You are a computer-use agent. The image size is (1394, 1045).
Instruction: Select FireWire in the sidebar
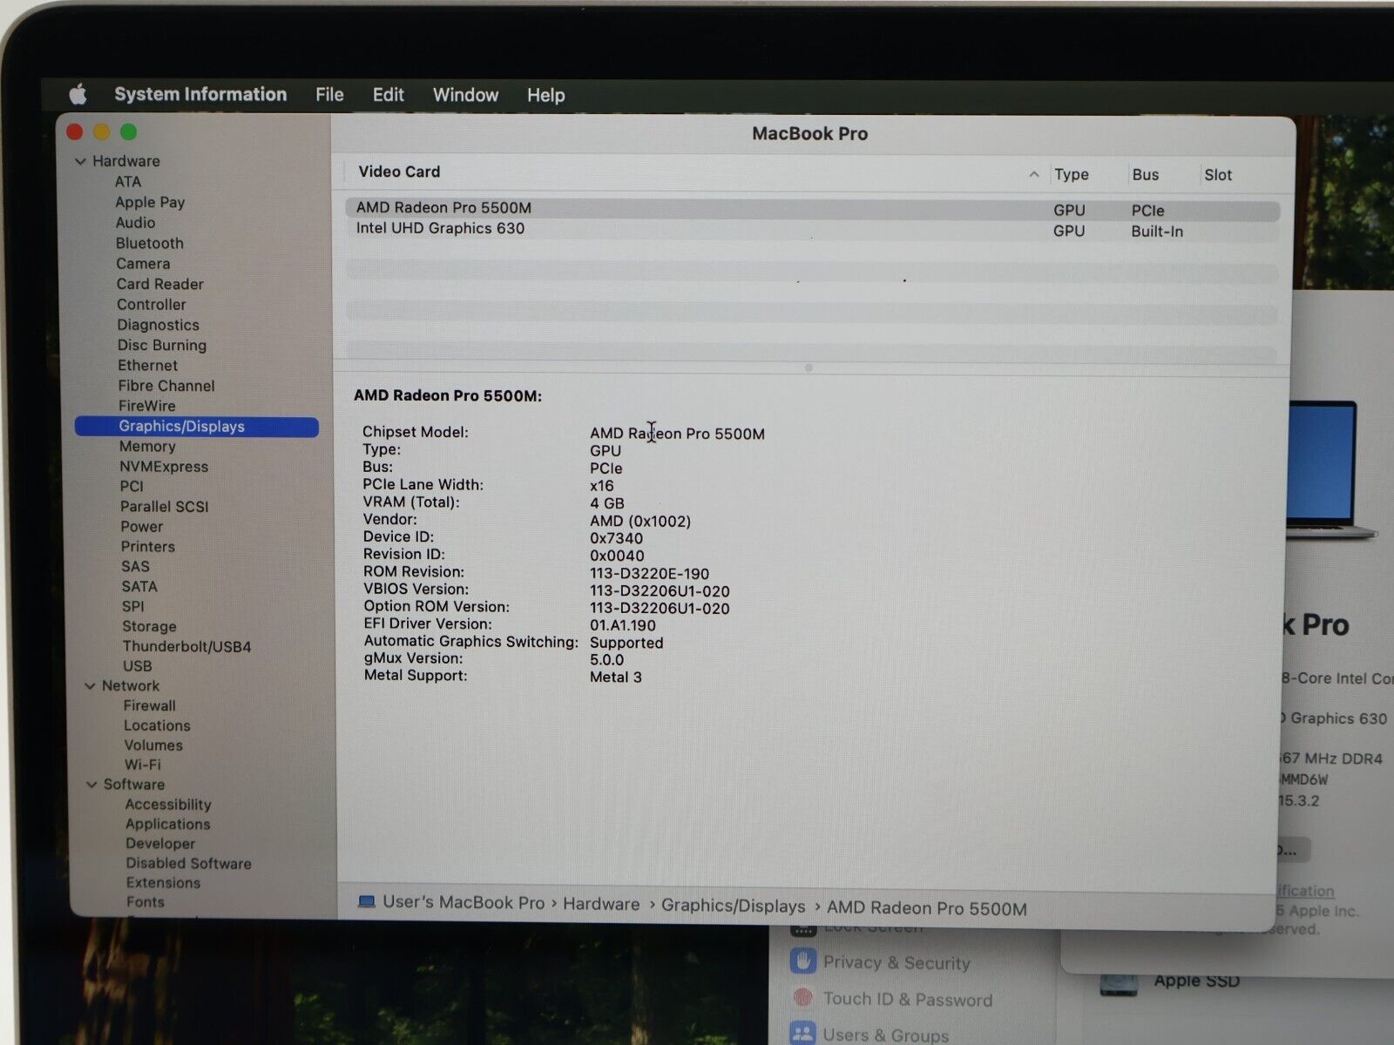click(147, 406)
